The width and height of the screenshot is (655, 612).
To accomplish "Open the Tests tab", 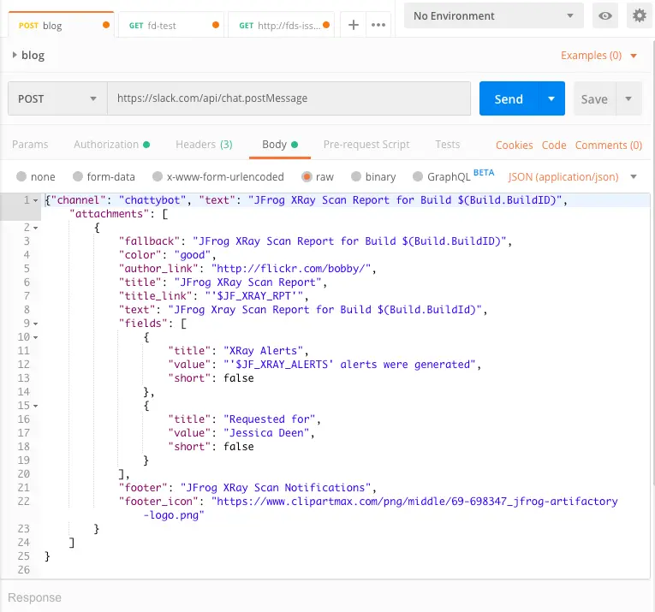I will coord(448,145).
